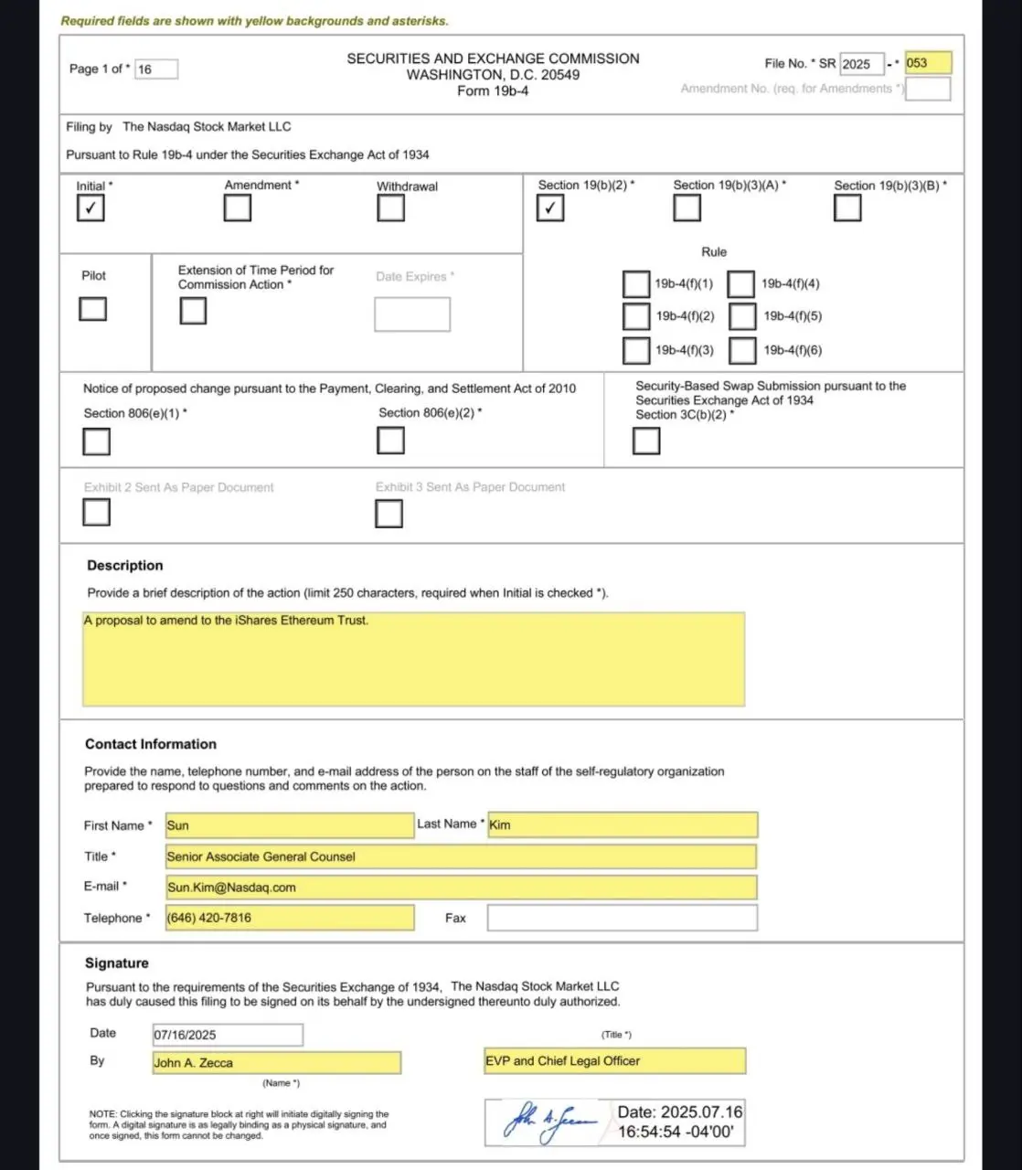Check the Rule 19b-4(f)(1) checkbox
The image size is (1022, 1170).
pos(636,284)
